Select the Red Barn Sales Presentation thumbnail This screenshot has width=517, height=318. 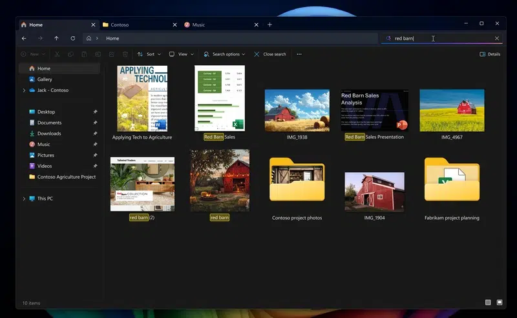coord(374,110)
